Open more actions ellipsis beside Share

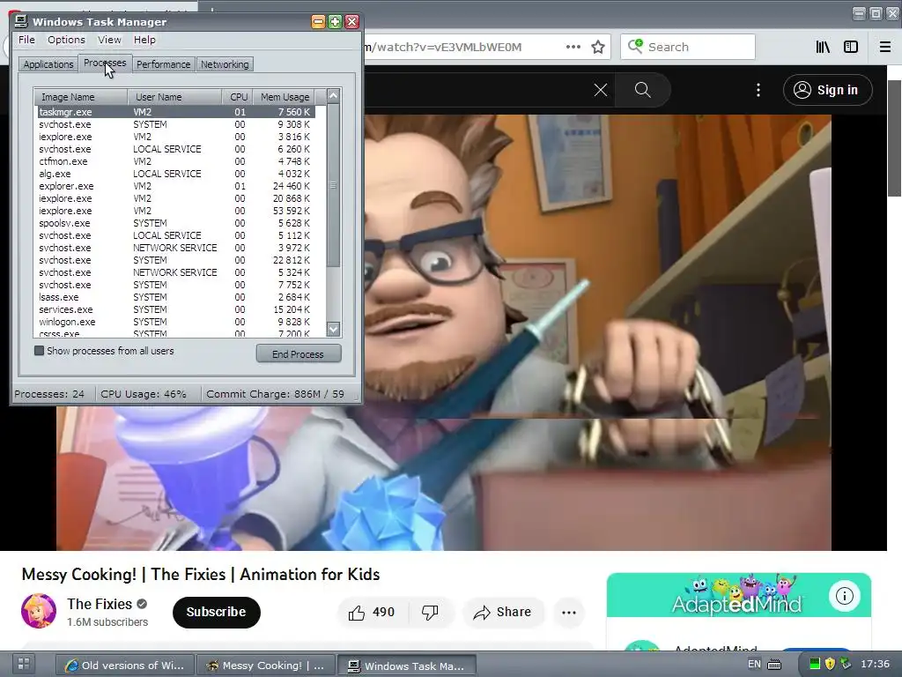pyautogui.click(x=568, y=612)
